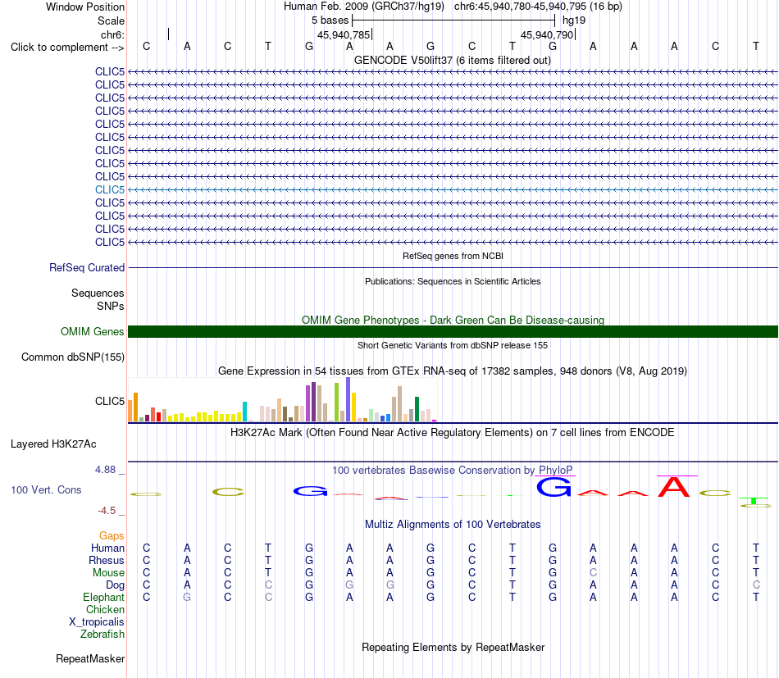Image resolution: width=779 pixels, height=678 pixels.
Task: Click the Elephant alignment row label
Action: [x=104, y=597]
